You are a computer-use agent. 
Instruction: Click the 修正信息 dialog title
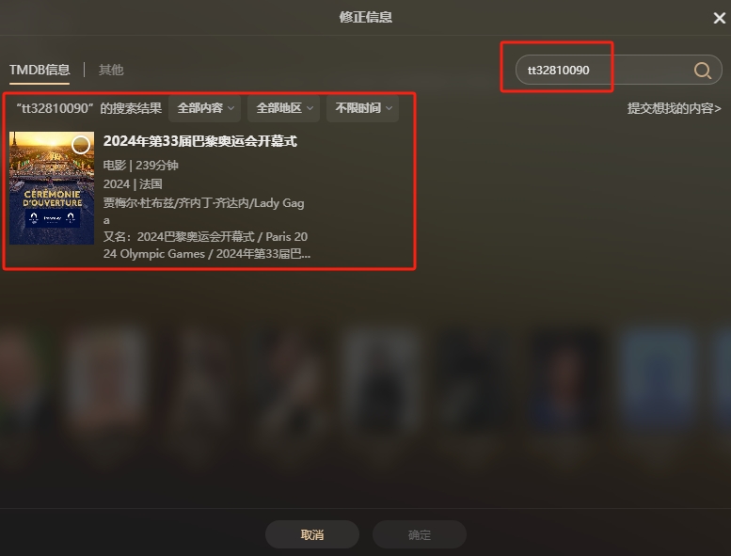coord(365,17)
